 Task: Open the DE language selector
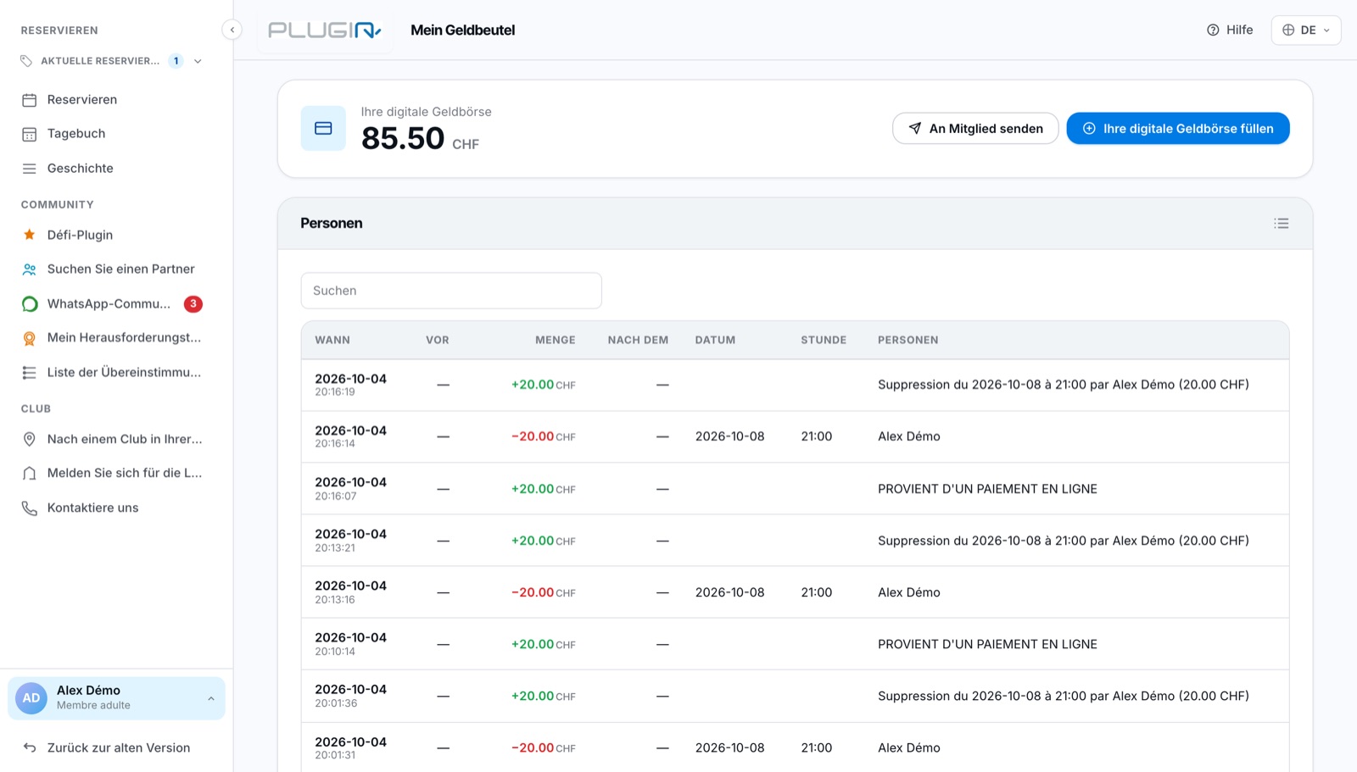(1305, 30)
